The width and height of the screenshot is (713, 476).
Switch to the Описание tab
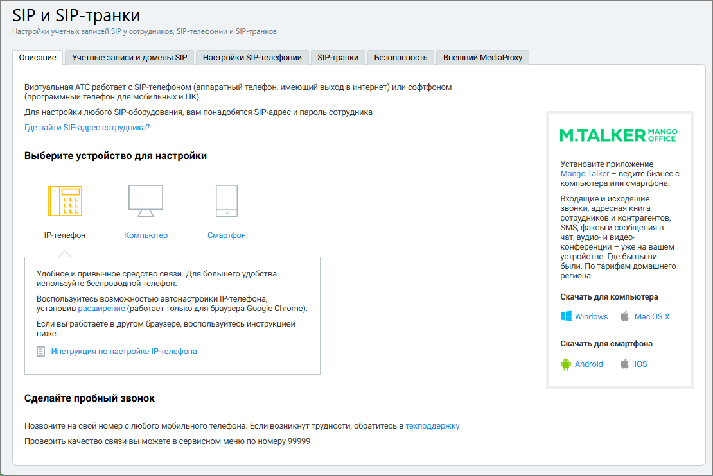pyautogui.click(x=38, y=58)
